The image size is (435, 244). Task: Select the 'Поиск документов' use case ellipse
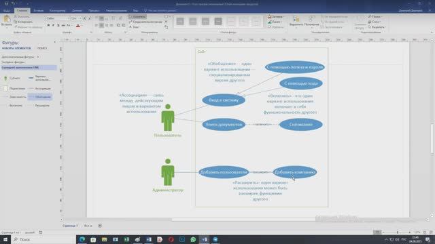(x=224, y=125)
